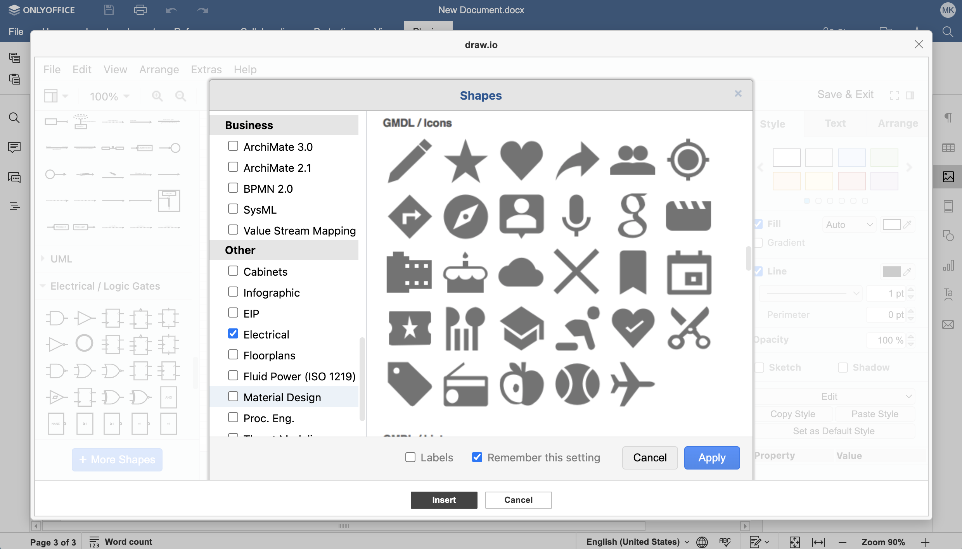Open the File tab of ONLYOFFICE
Screen dimensions: 962x549
(x=16, y=31)
